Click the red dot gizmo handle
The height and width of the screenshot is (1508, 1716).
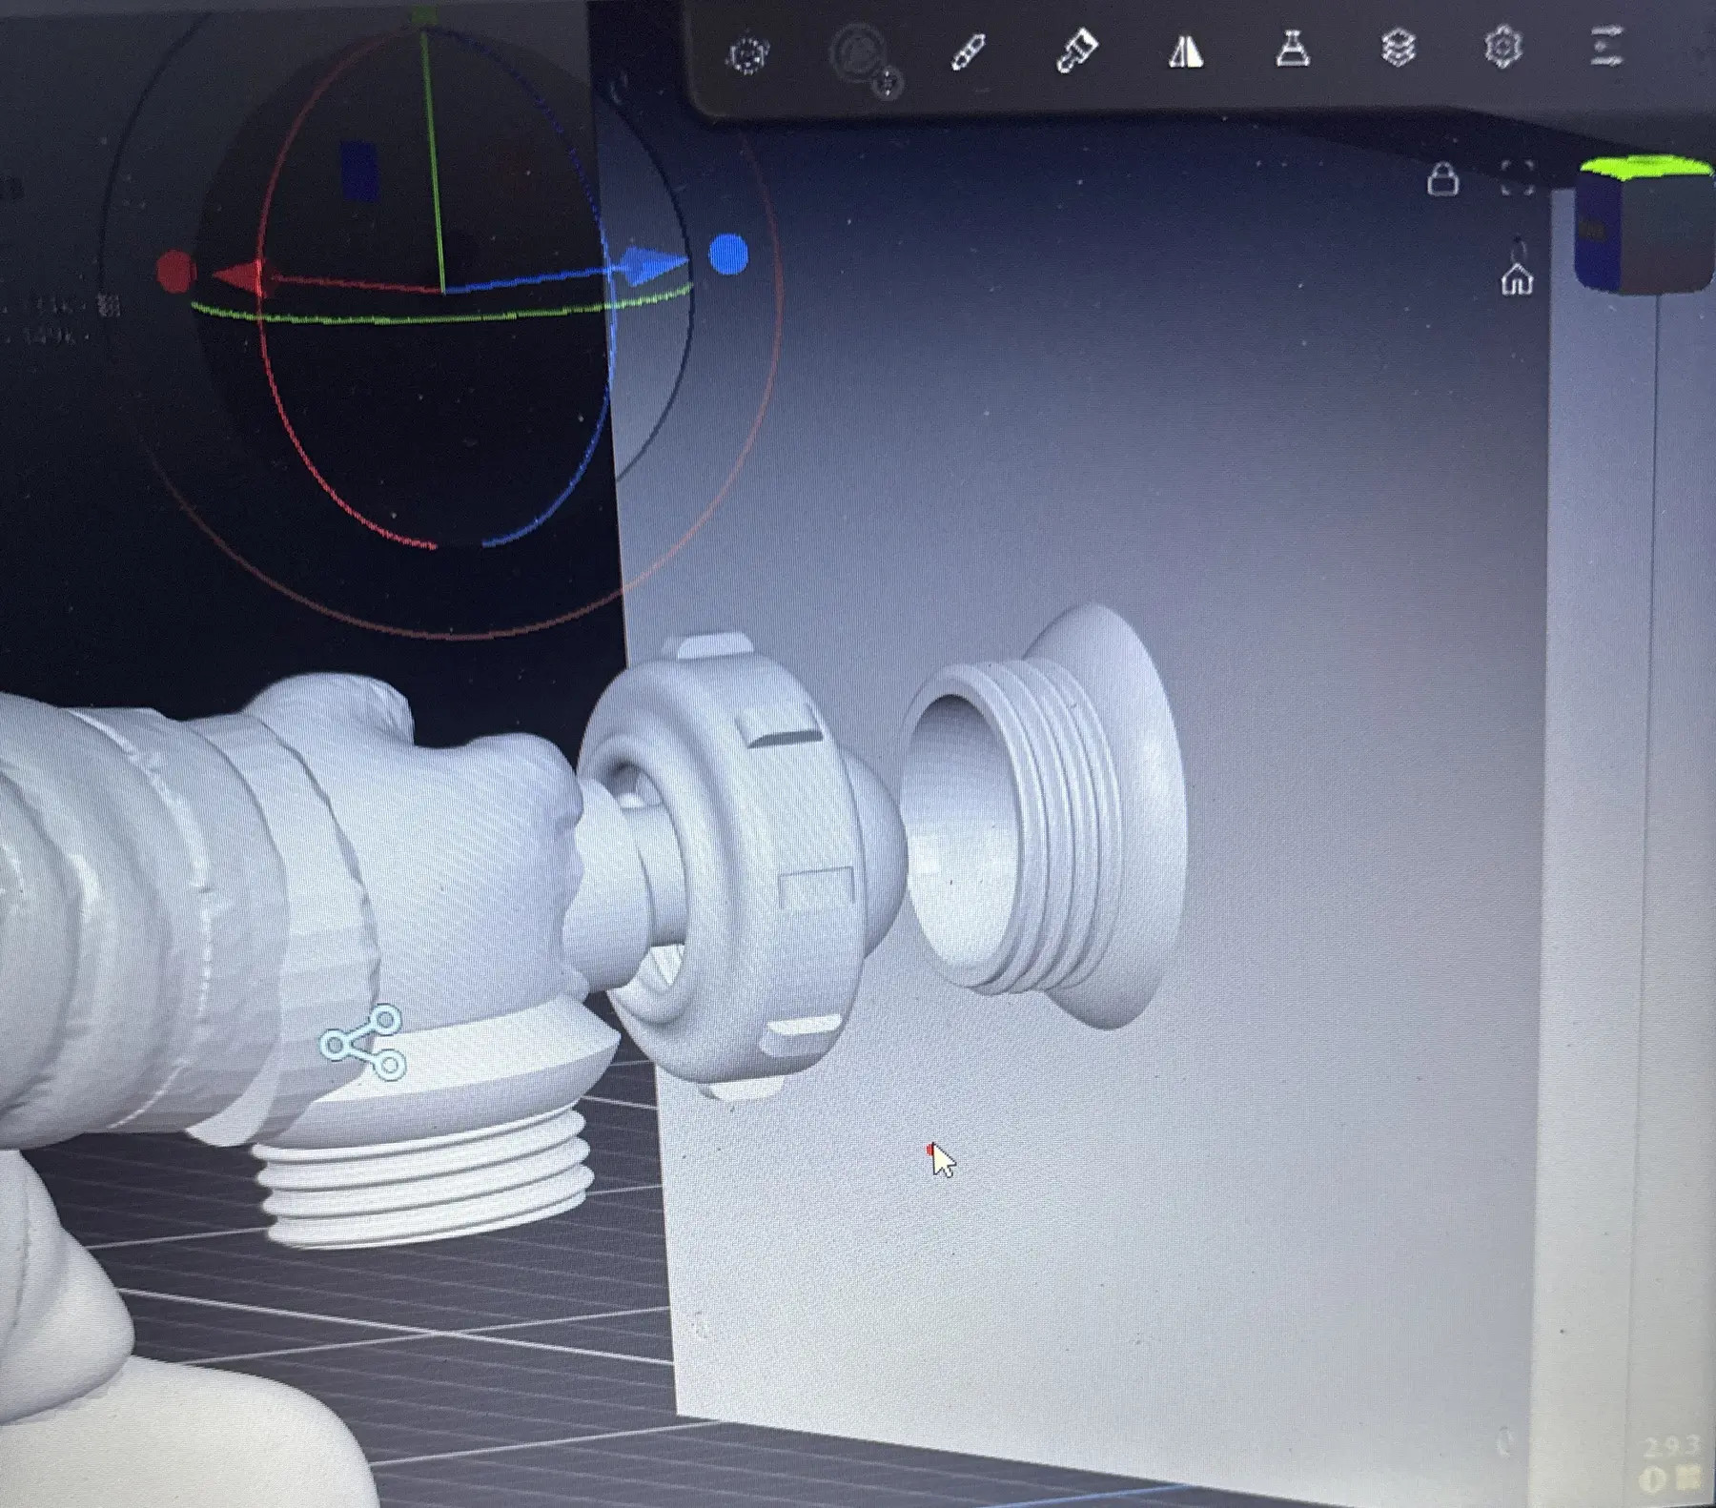(176, 272)
